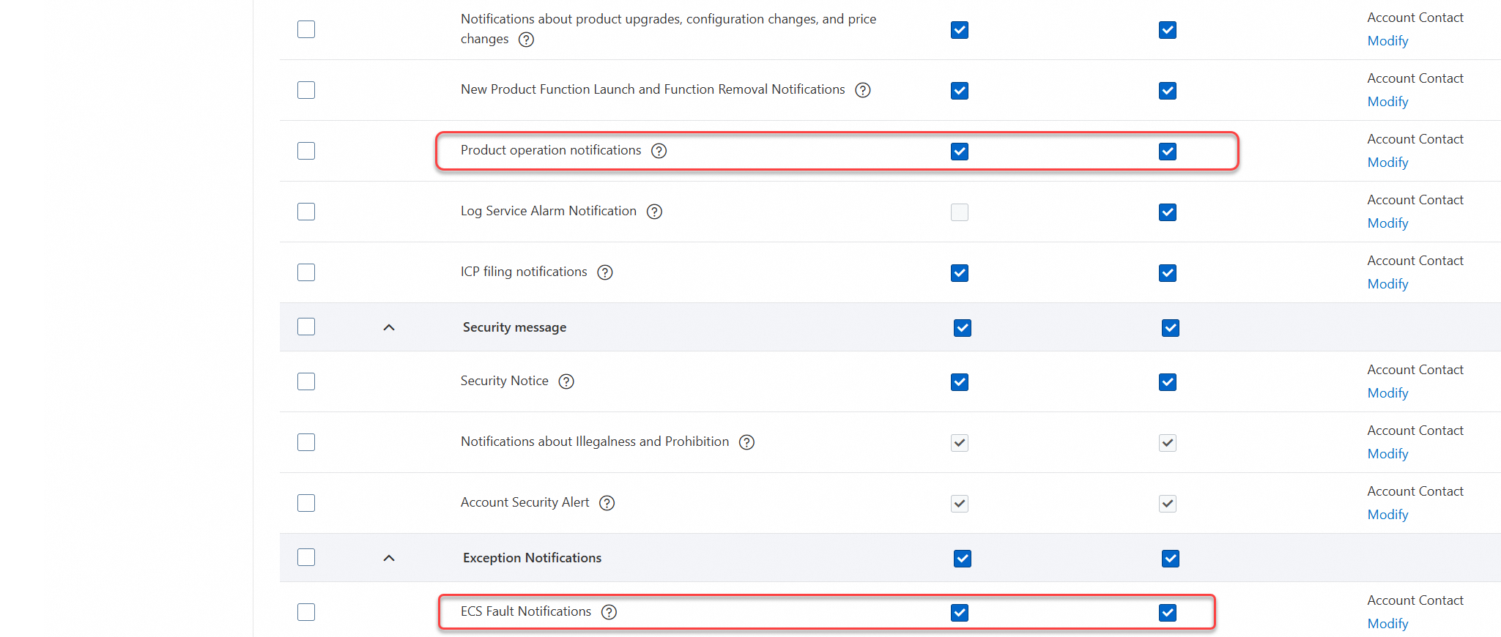Viewport: 1501px width, 637px height.
Task: Select the Security message group row checkbox
Action: click(306, 327)
